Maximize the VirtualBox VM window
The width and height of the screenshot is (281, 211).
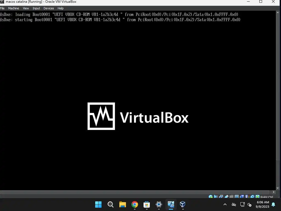pyautogui.click(x=261, y=2)
